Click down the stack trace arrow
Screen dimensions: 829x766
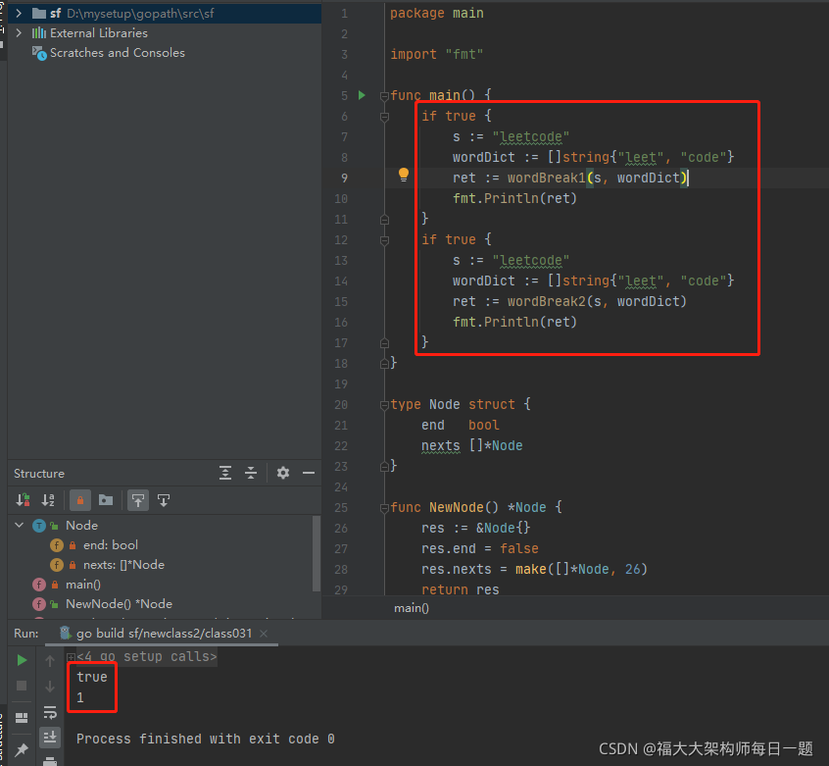click(x=50, y=687)
